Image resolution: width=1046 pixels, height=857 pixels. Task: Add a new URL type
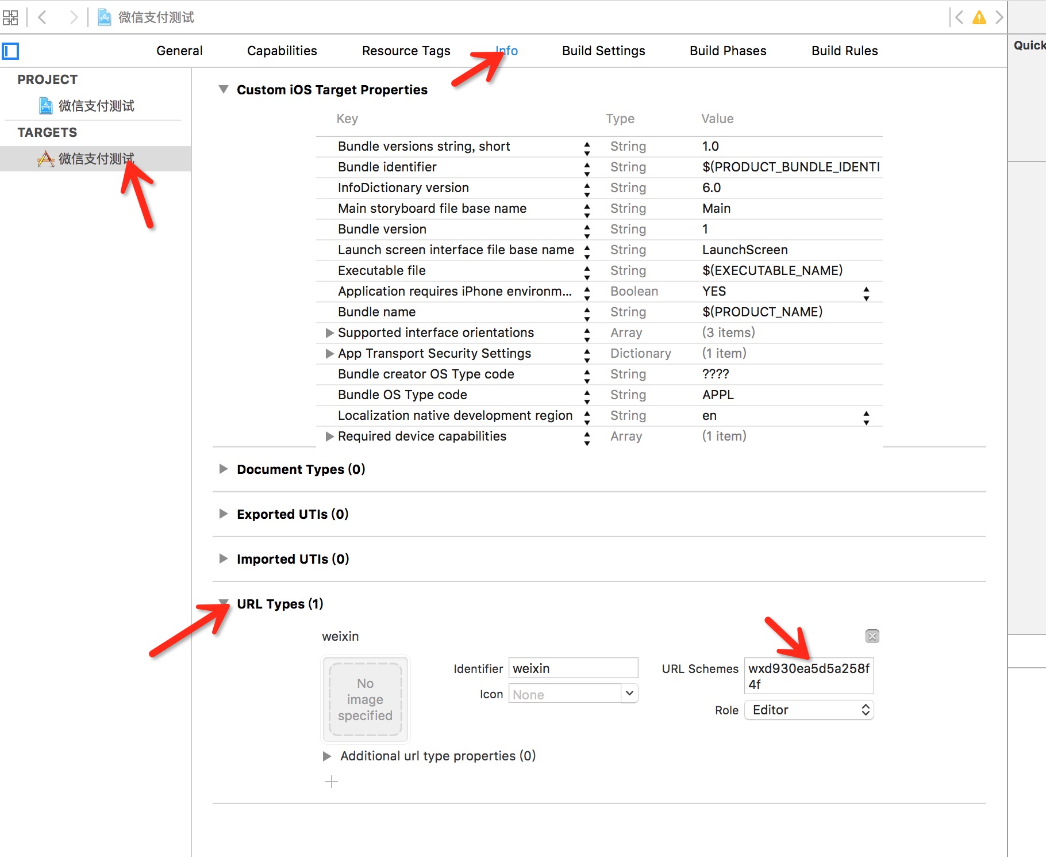pos(332,782)
